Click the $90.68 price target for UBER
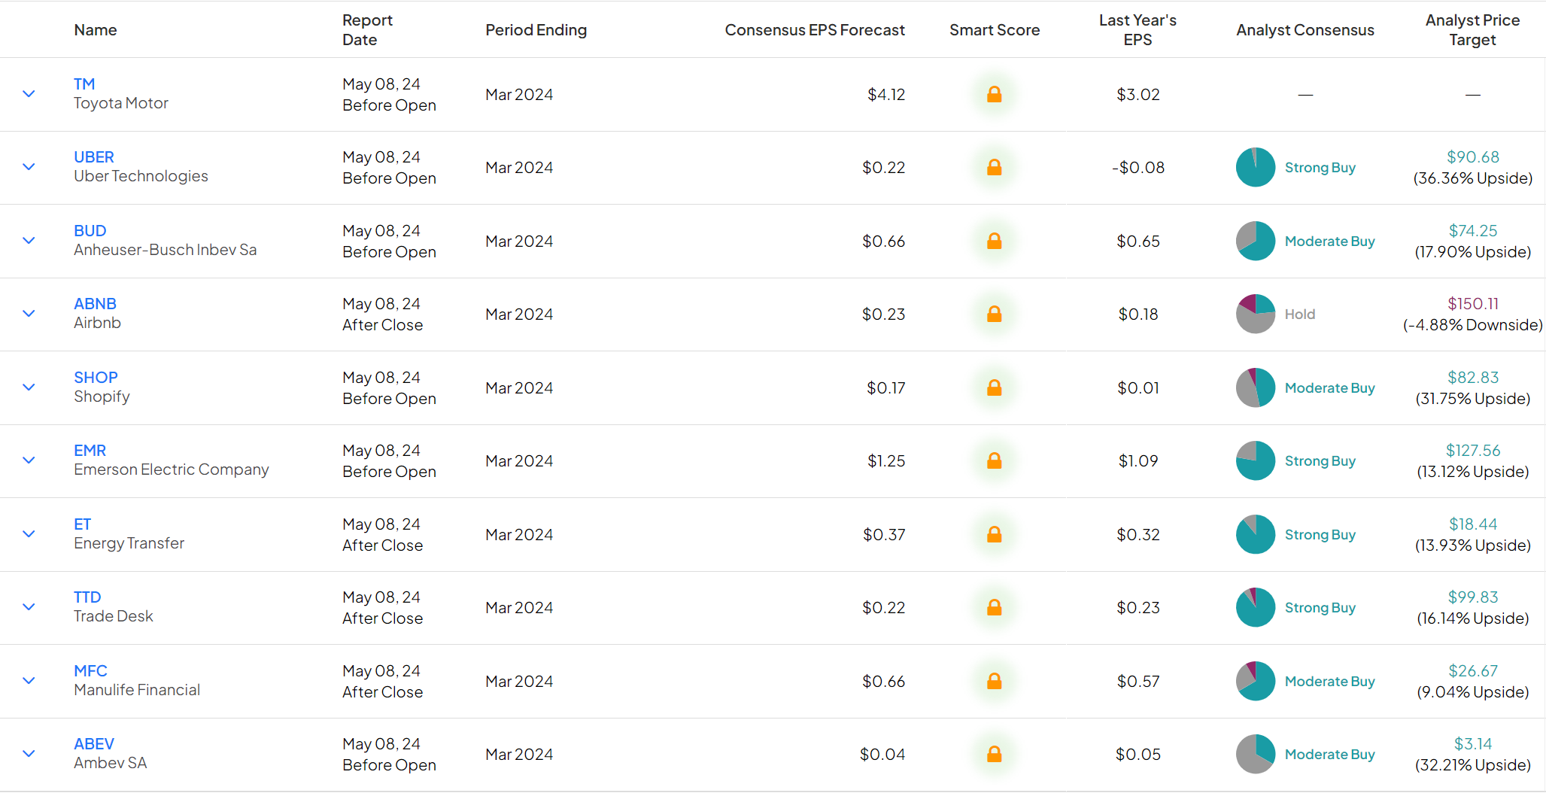The height and width of the screenshot is (793, 1546). (x=1473, y=157)
